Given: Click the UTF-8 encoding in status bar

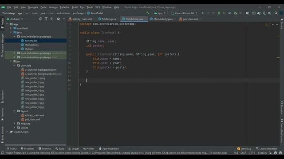Looking at the screenshot, I should coord(252,153).
